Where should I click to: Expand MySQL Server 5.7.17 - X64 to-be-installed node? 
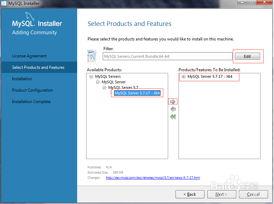click(183, 76)
